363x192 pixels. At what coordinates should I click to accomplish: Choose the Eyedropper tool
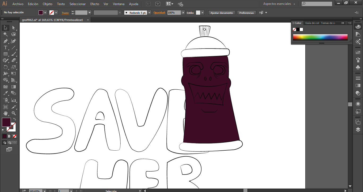click(5, 93)
